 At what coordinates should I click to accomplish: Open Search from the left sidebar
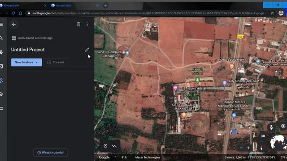click(1, 38)
